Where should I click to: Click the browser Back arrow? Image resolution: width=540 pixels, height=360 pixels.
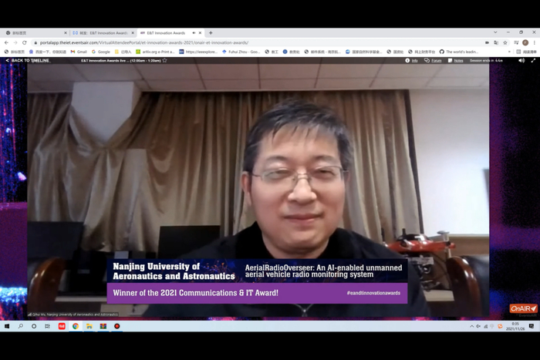(x=6, y=42)
